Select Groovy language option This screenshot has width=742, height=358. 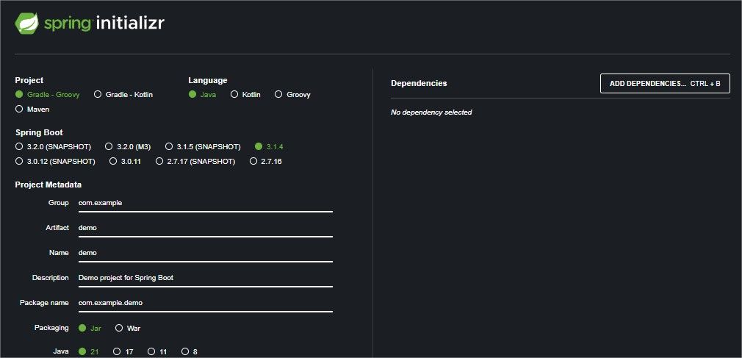(x=292, y=94)
